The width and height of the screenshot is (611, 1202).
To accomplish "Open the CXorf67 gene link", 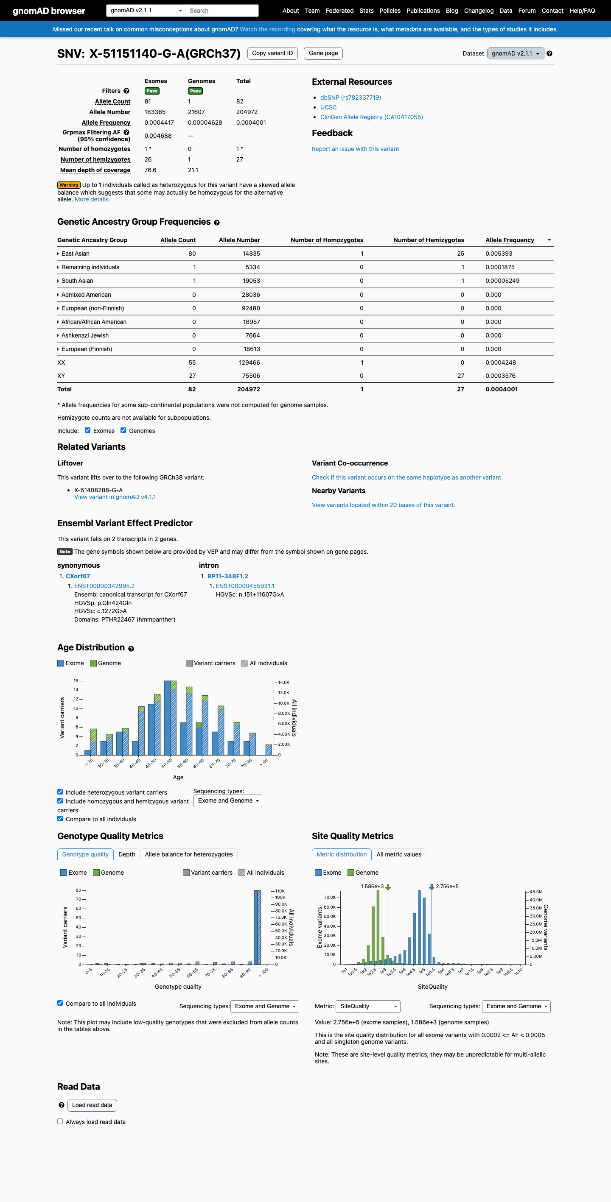I will coord(78,576).
